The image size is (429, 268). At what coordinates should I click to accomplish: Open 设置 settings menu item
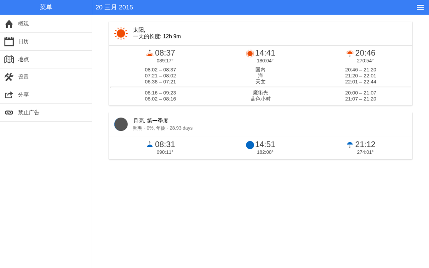coord(46,77)
